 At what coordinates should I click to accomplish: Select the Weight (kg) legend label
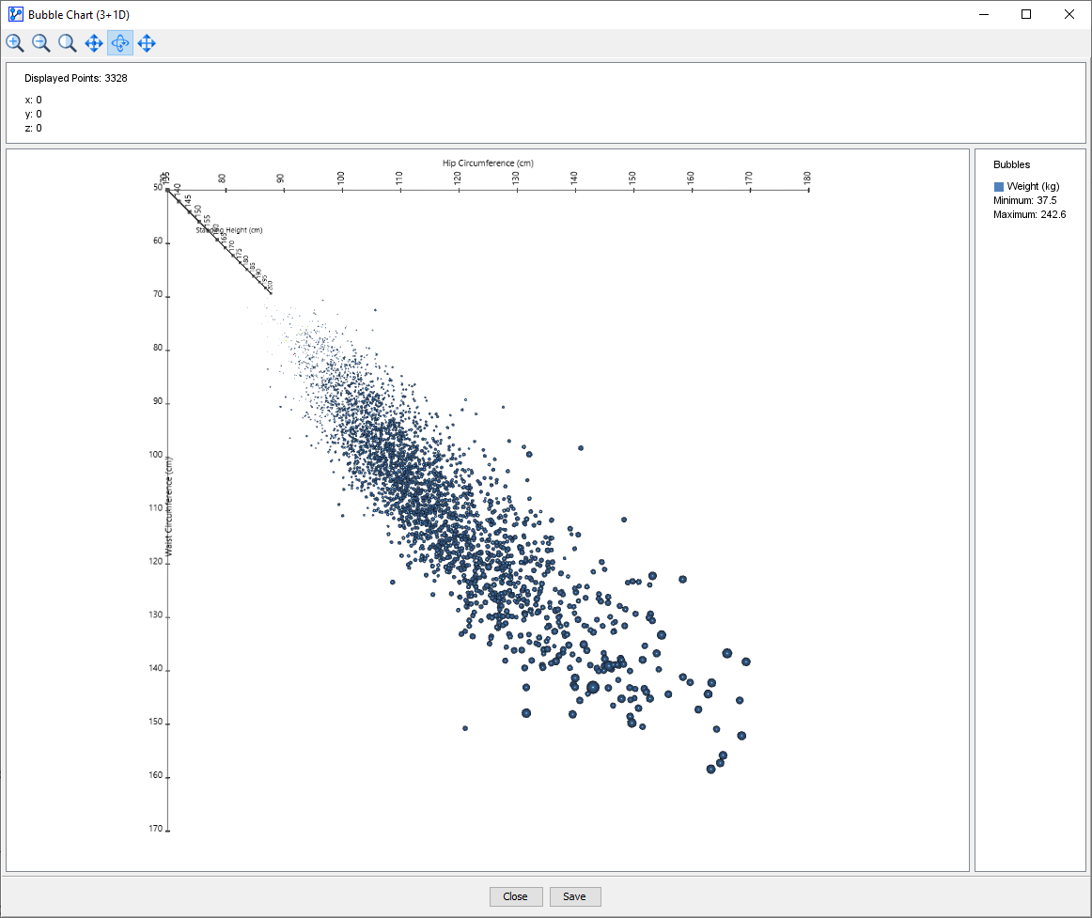click(x=1033, y=187)
